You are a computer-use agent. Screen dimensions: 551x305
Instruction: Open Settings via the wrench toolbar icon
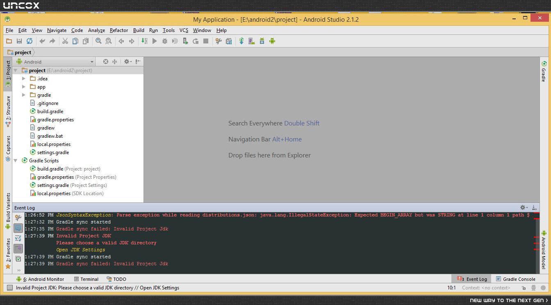219,41
